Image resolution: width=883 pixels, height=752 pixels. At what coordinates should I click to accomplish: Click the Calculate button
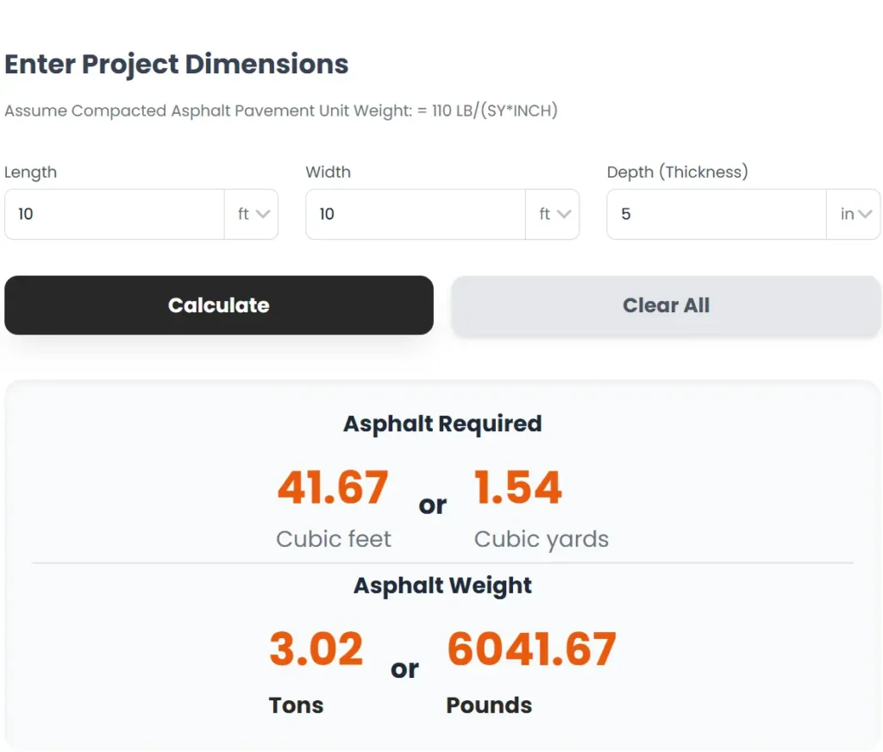pos(218,304)
